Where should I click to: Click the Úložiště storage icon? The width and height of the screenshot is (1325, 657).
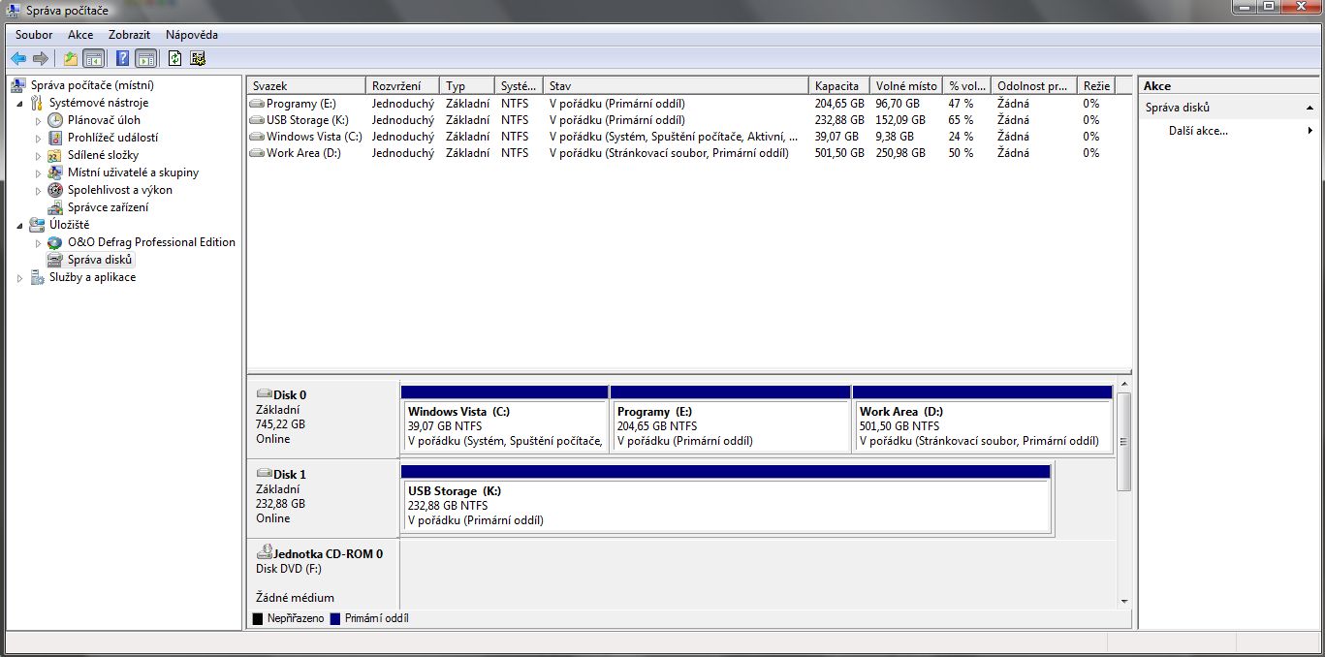pyautogui.click(x=37, y=225)
